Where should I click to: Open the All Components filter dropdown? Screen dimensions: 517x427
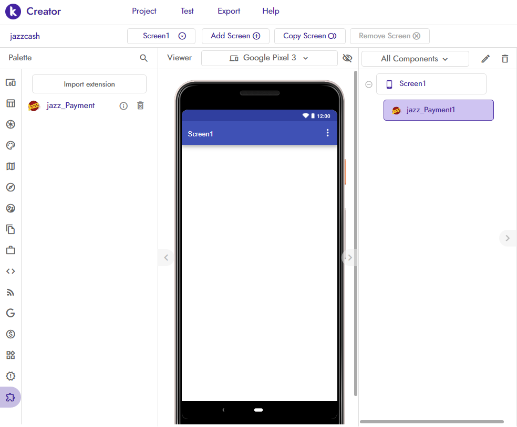415,59
